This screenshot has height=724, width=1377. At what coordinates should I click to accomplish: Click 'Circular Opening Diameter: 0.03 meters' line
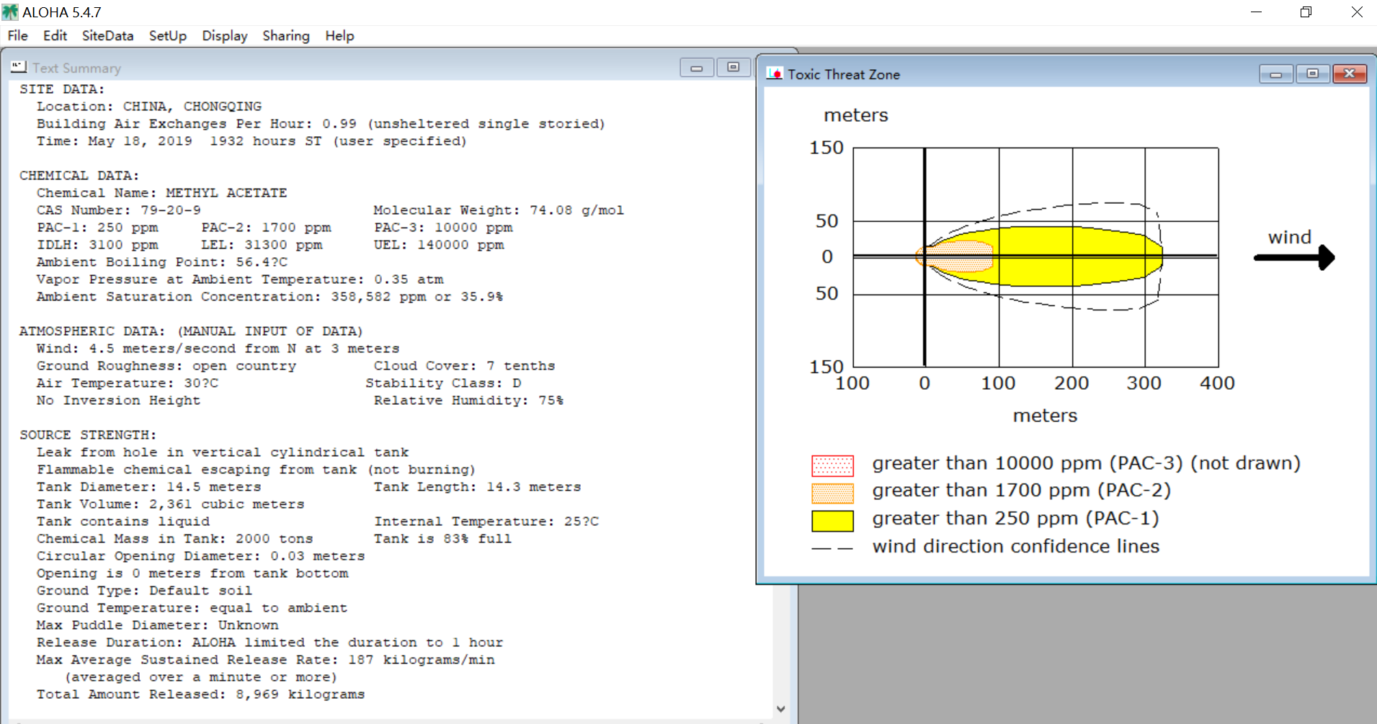tap(201, 556)
